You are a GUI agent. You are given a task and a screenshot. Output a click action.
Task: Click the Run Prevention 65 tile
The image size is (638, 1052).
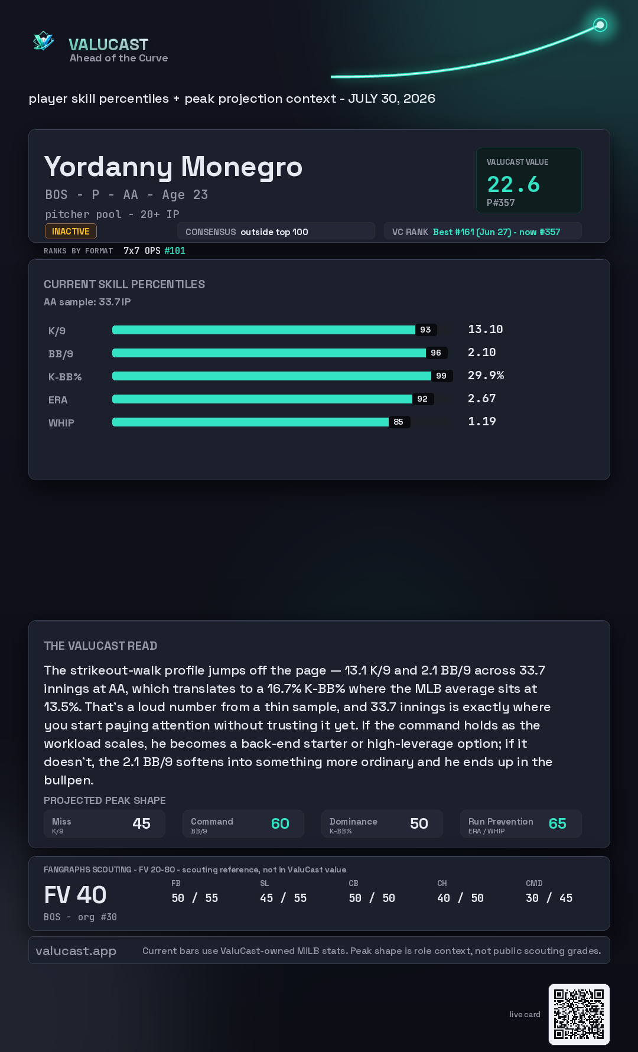point(521,823)
